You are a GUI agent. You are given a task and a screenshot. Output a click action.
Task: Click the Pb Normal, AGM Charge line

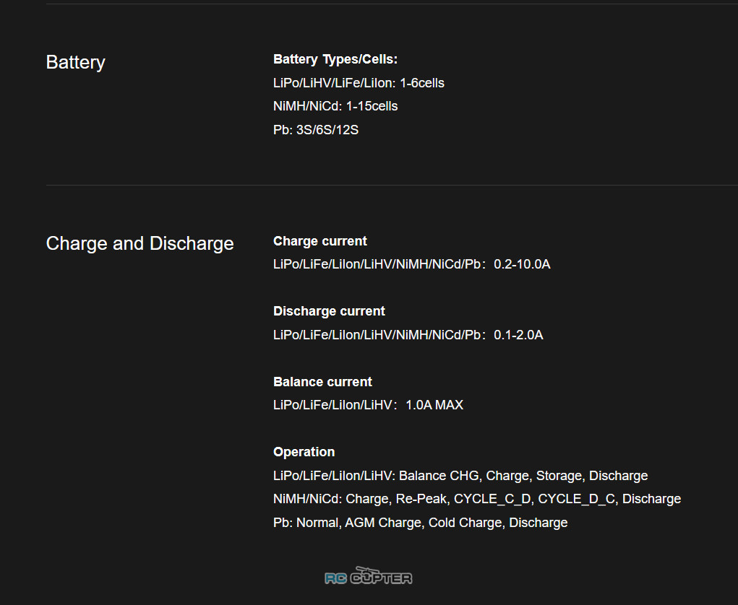coord(420,523)
